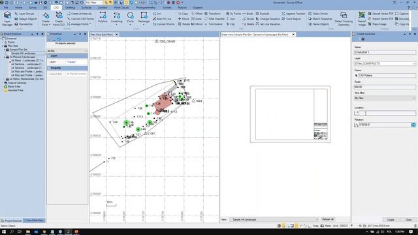Select Imported Files in Project Explorer
Viewport: 418px width, 235px height.
[13, 90]
